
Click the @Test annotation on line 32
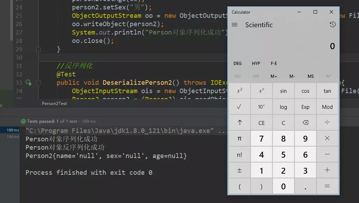pyautogui.click(x=66, y=74)
